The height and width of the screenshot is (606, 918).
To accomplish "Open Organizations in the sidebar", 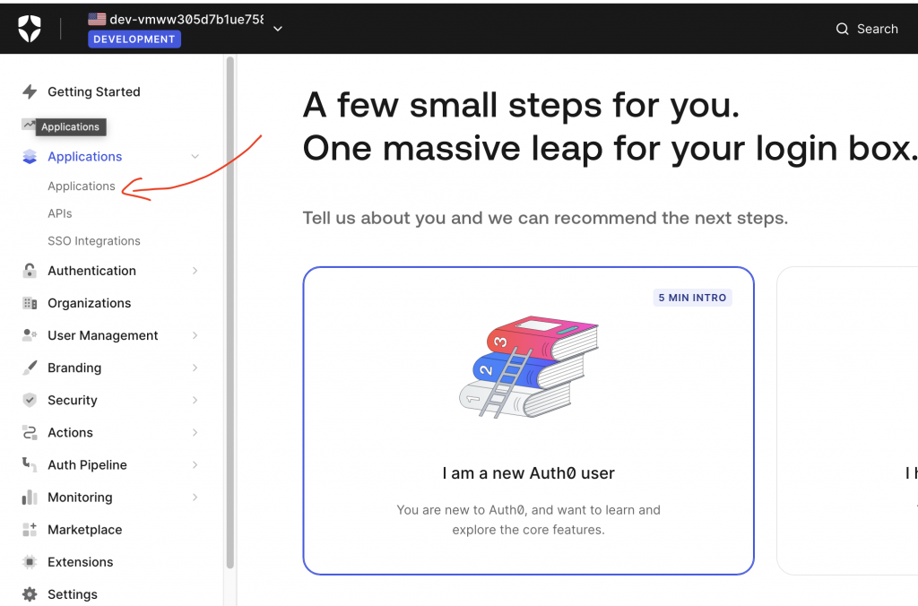I will coord(89,303).
